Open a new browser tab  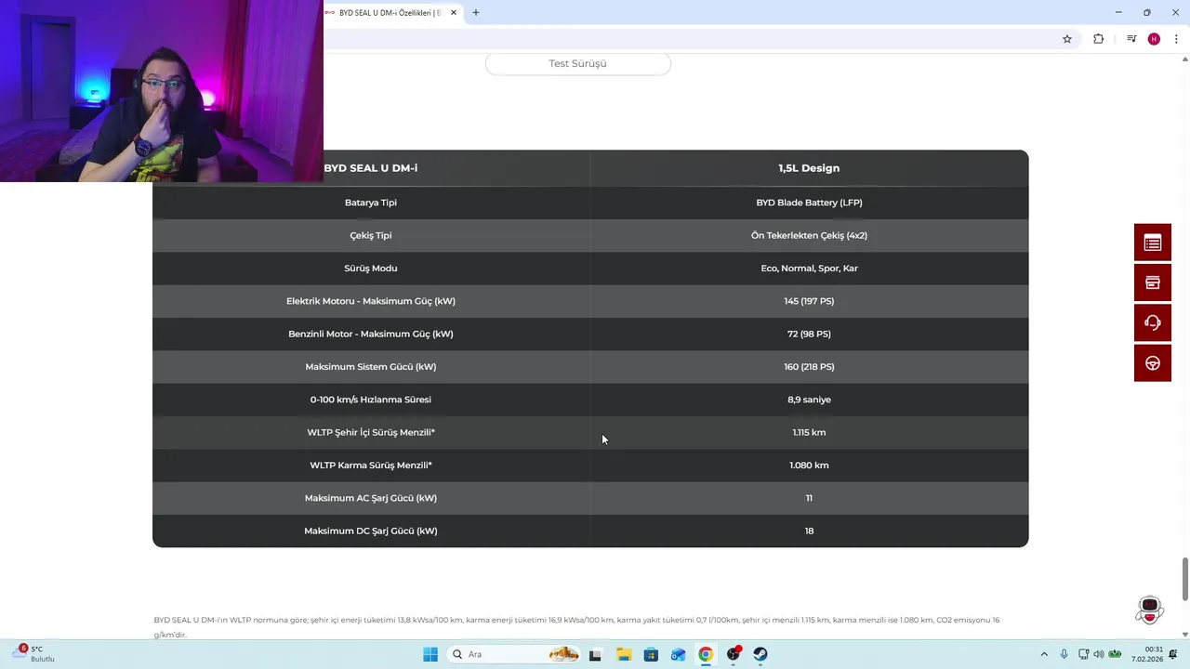476,13
